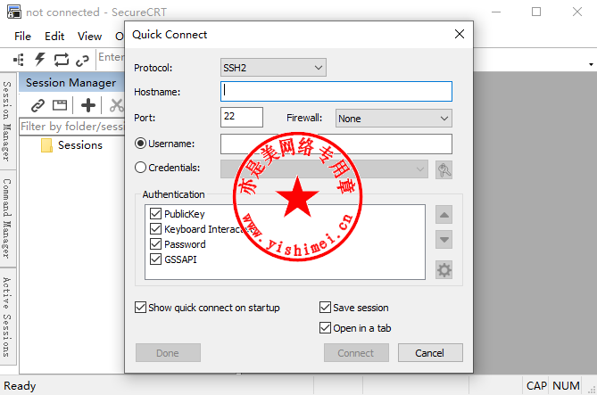Uncheck the GSSAPI authentication checkbox
Screen dimensions: 597x395
(155, 259)
